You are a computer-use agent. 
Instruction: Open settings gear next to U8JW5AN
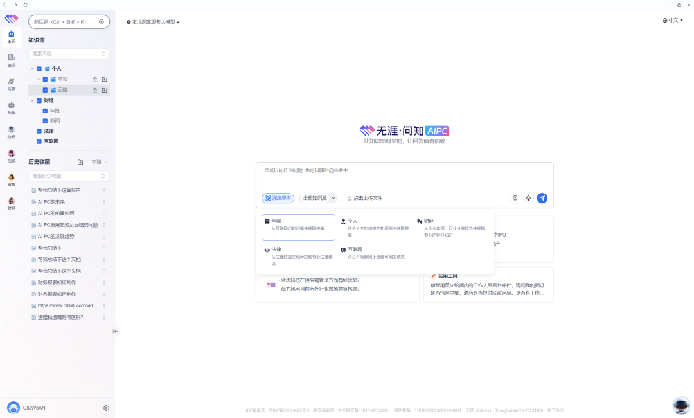coord(106,408)
